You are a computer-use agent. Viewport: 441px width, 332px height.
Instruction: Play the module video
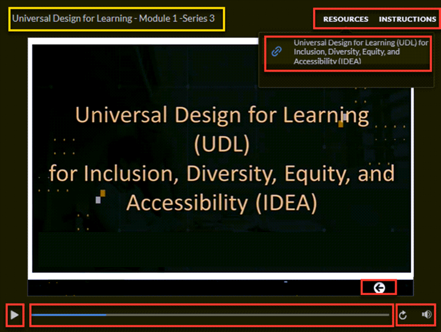[x=14, y=315]
